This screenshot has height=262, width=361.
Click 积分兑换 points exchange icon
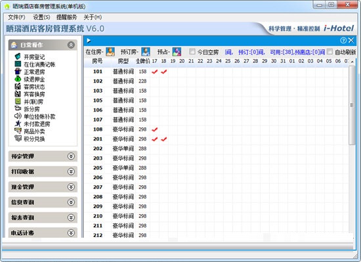pyautogui.click(x=18, y=138)
